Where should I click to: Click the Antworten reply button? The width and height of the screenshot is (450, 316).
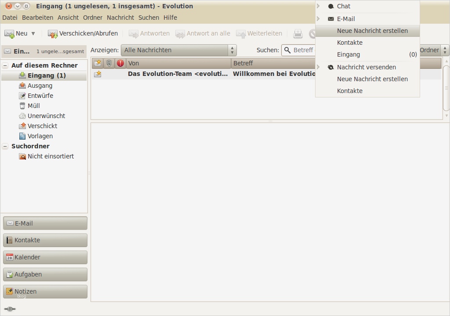(x=149, y=33)
